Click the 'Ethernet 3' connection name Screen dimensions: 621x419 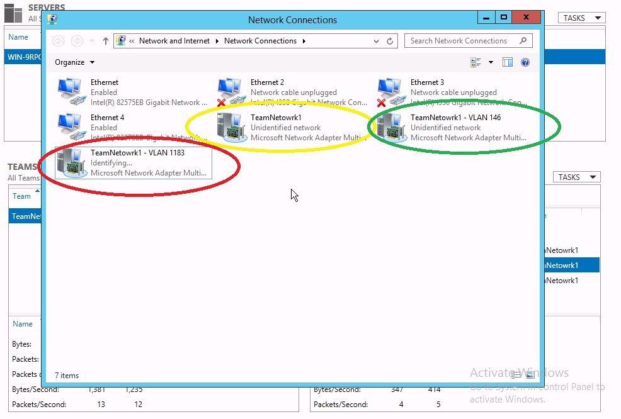click(x=427, y=82)
